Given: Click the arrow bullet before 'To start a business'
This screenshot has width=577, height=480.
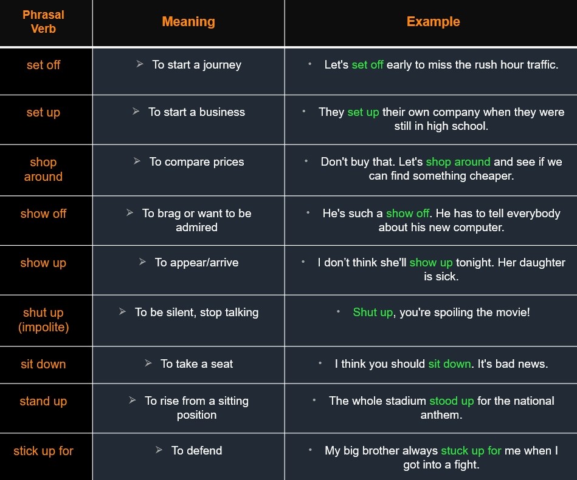Looking at the screenshot, I should [136, 111].
